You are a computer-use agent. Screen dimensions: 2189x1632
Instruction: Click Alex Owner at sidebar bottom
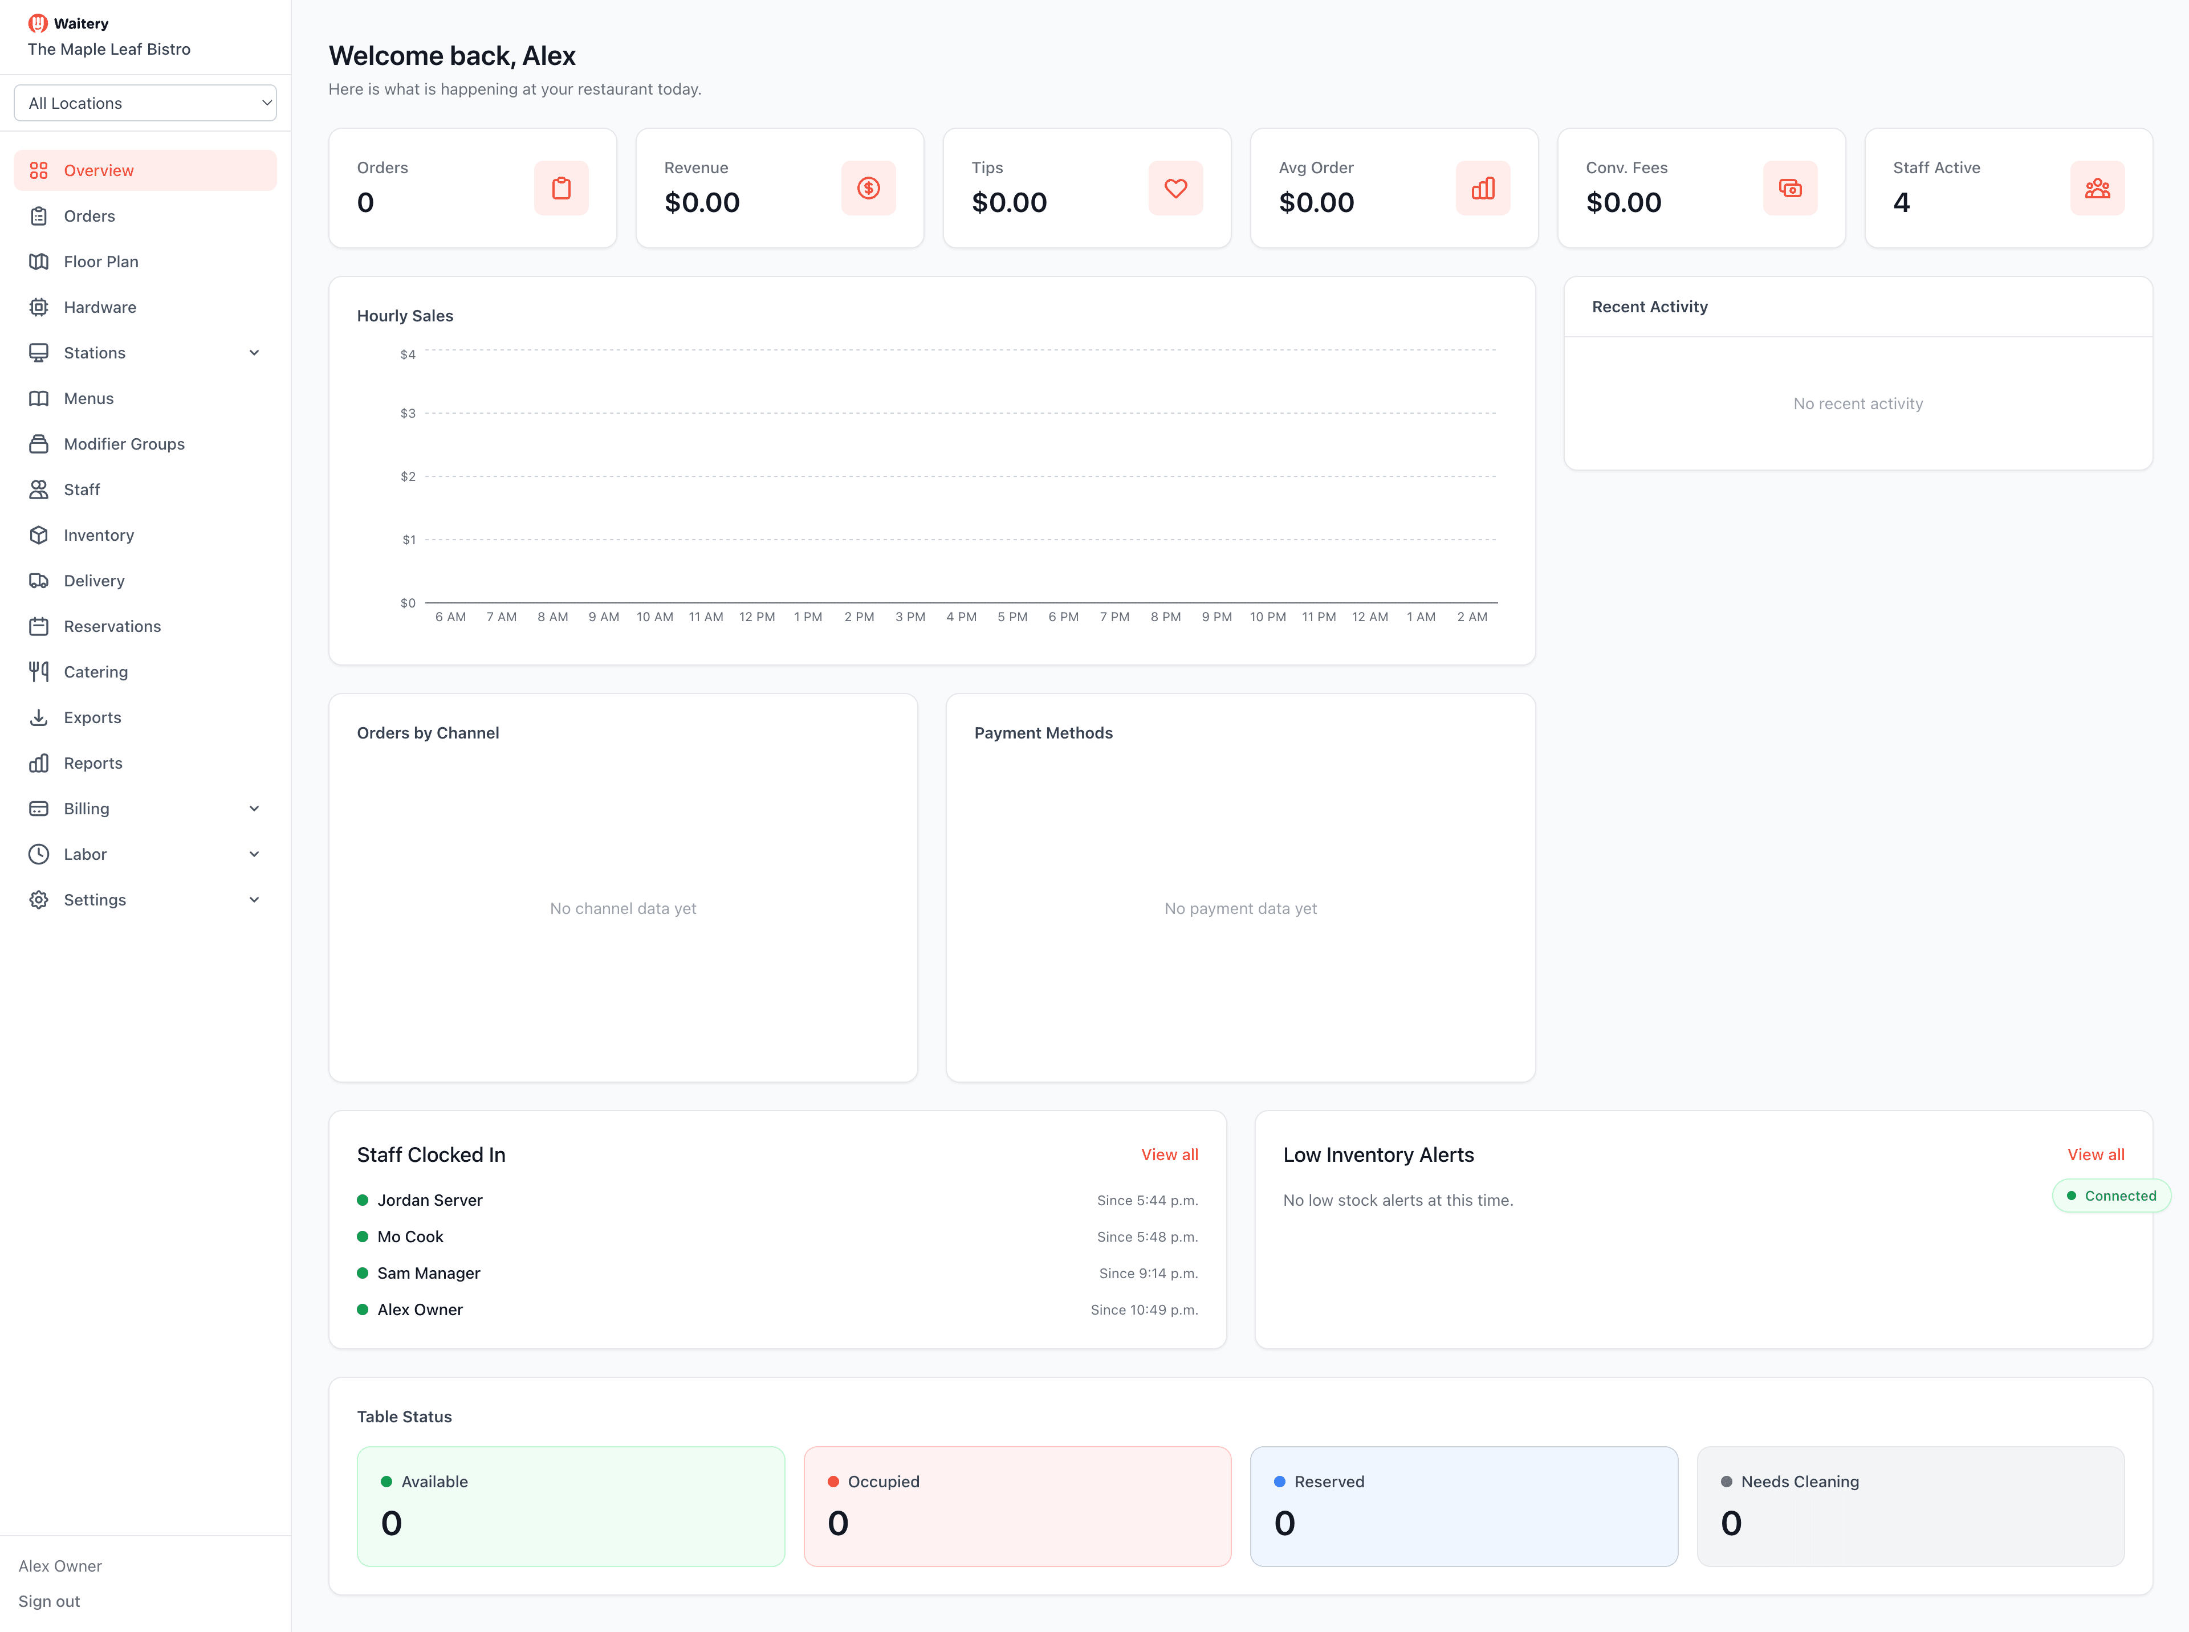click(60, 1566)
